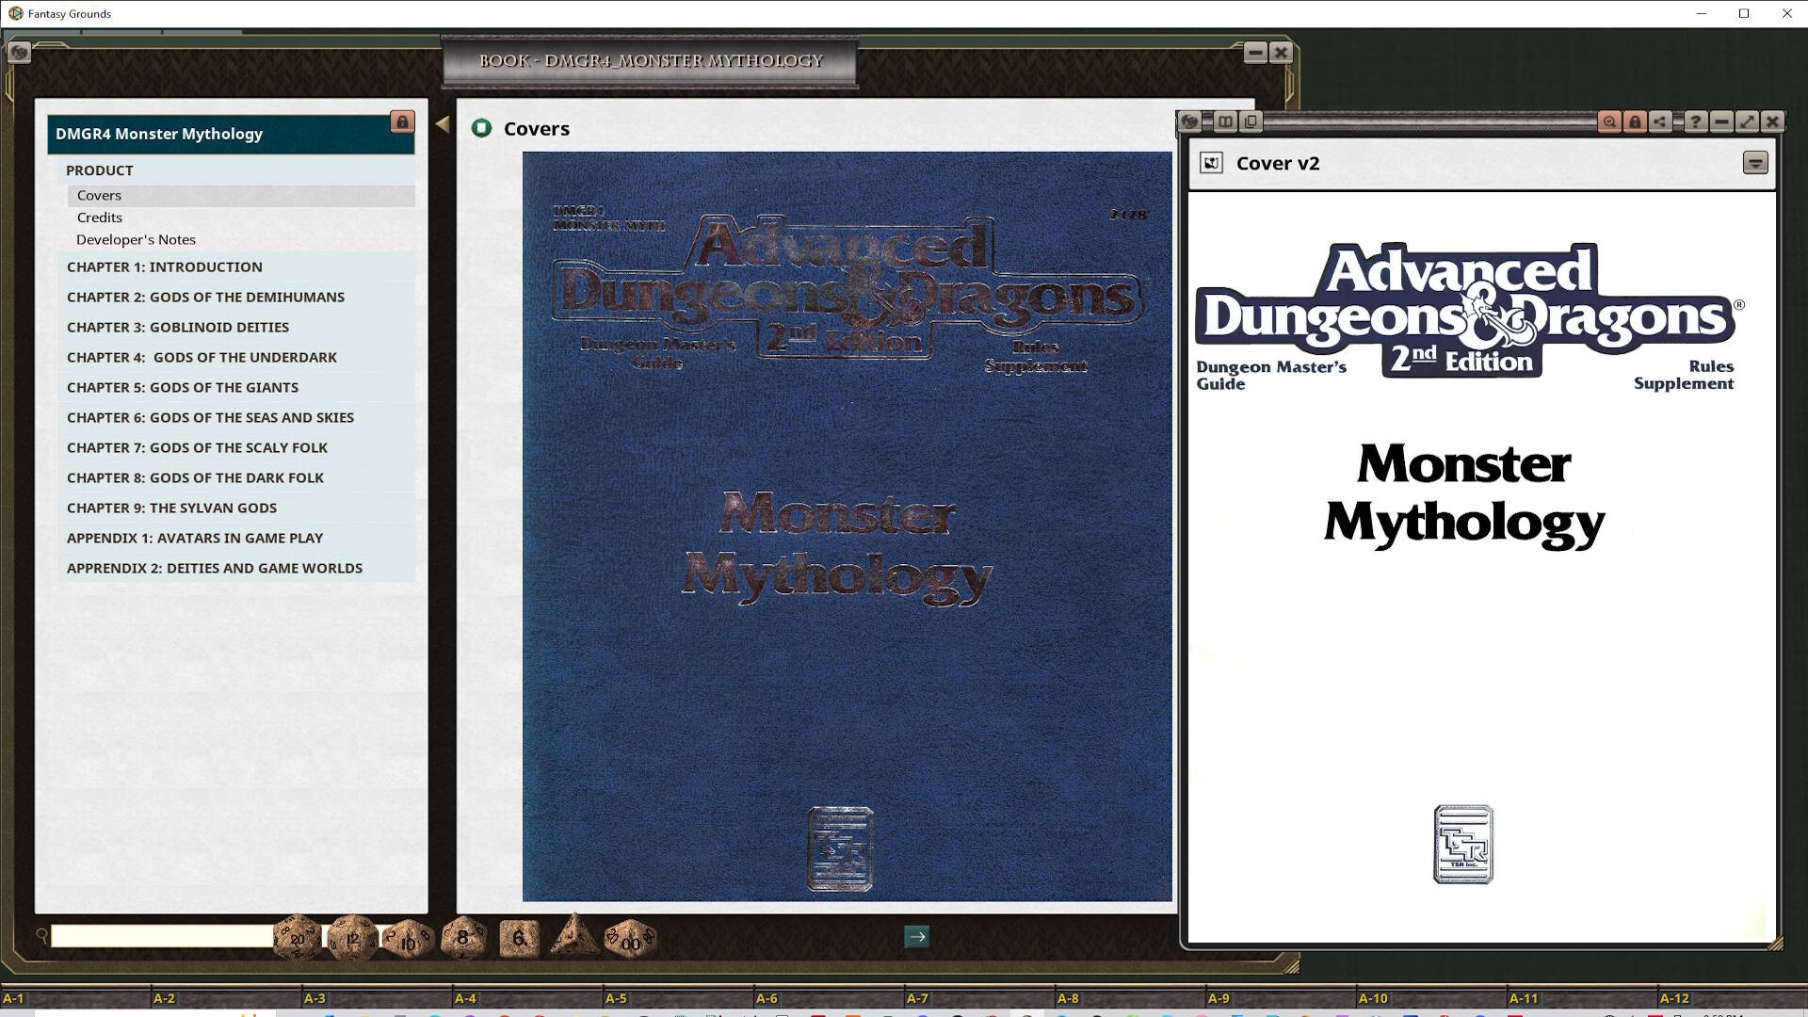Close the DMGR4 book window
The height and width of the screenshot is (1017, 1808).
[x=1281, y=53]
